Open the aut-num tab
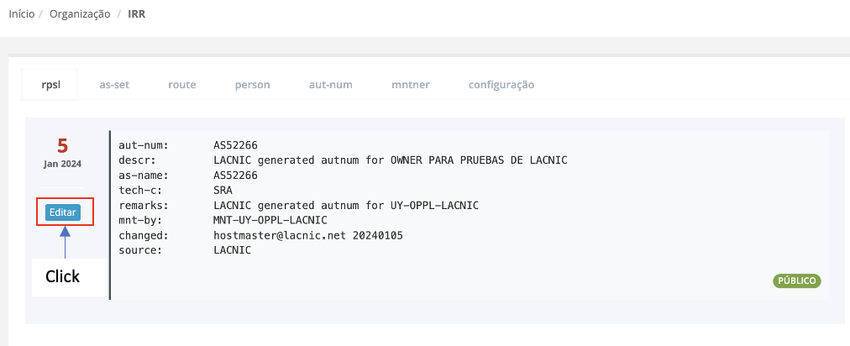 [330, 85]
